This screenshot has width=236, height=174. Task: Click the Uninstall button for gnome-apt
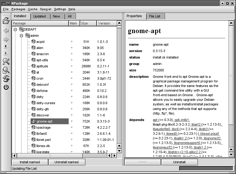coord(179,162)
